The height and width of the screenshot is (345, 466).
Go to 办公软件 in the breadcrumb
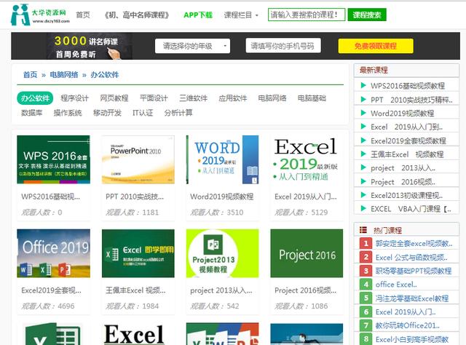105,75
